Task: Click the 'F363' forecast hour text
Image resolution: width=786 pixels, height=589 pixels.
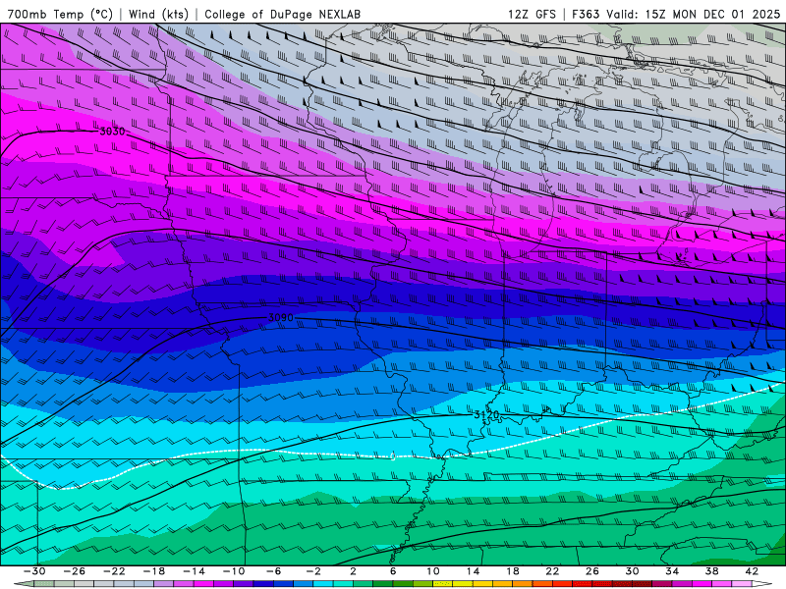Action: click(586, 14)
